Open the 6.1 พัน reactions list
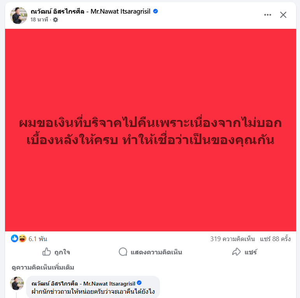Screen dimensions: 300x298 pyautogui.click(x=38, y=239)
